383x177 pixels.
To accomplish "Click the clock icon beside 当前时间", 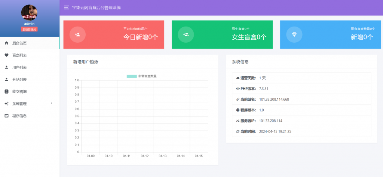I will [x=238, y=131].
